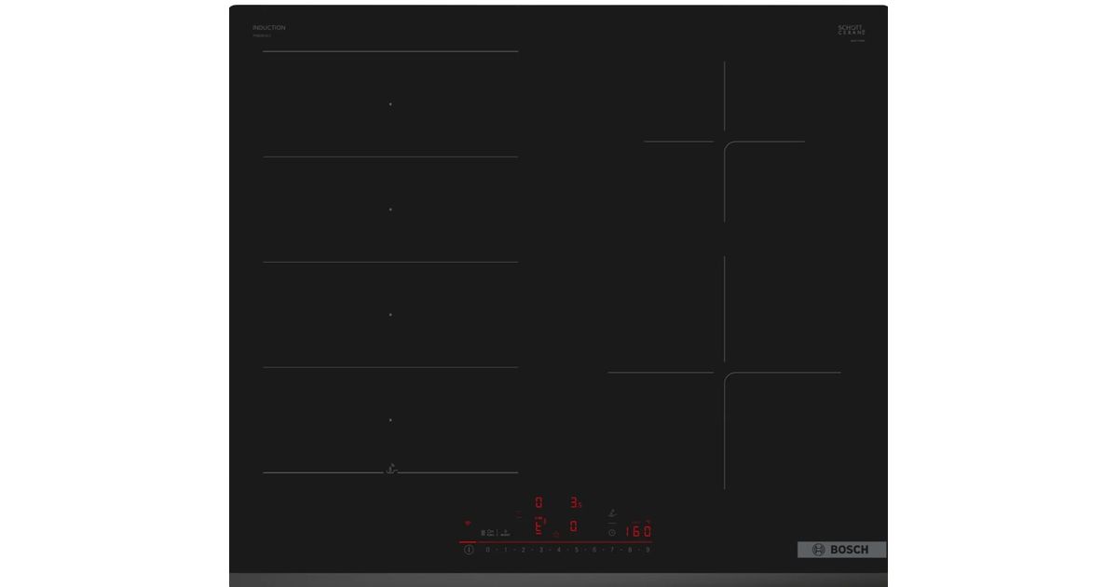Viewport: 1118px width, 587px height.
Task: Select power level 7 on the touch strip
Action: tap(611, 550)
